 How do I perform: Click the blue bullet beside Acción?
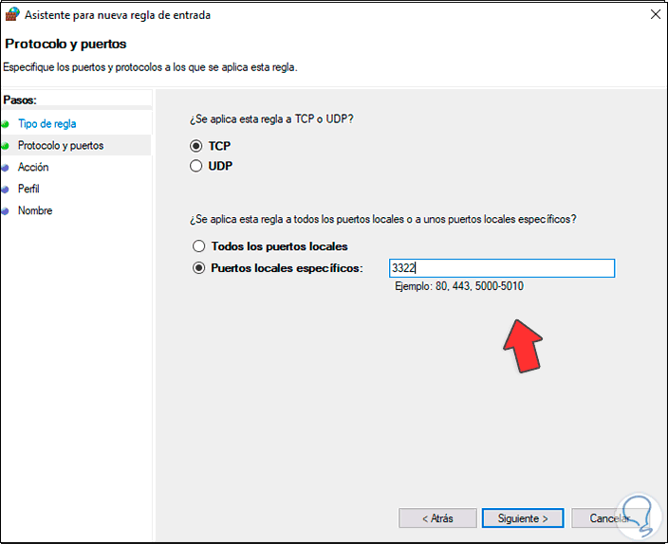tap(6, 167)
